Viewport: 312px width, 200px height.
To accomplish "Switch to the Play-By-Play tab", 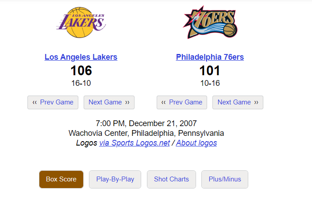I will (x=115, y=179).
